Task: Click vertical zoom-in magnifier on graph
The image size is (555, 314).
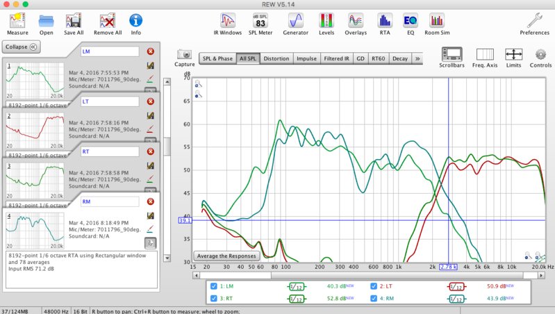Action: coord(198,83)
